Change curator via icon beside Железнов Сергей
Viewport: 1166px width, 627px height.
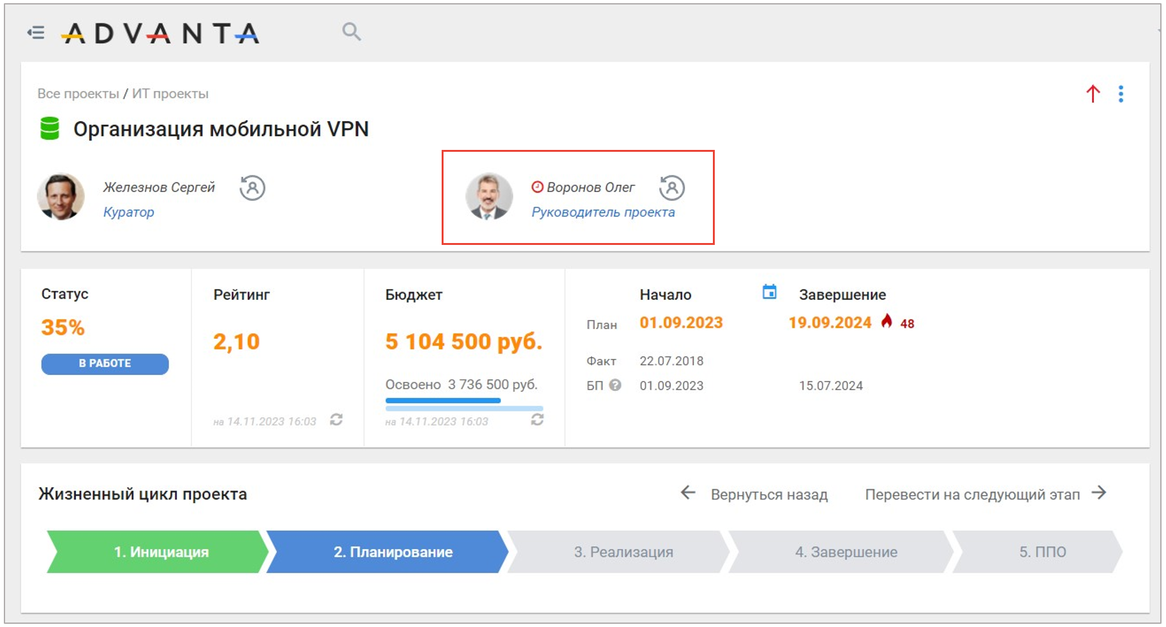(252, 188)
